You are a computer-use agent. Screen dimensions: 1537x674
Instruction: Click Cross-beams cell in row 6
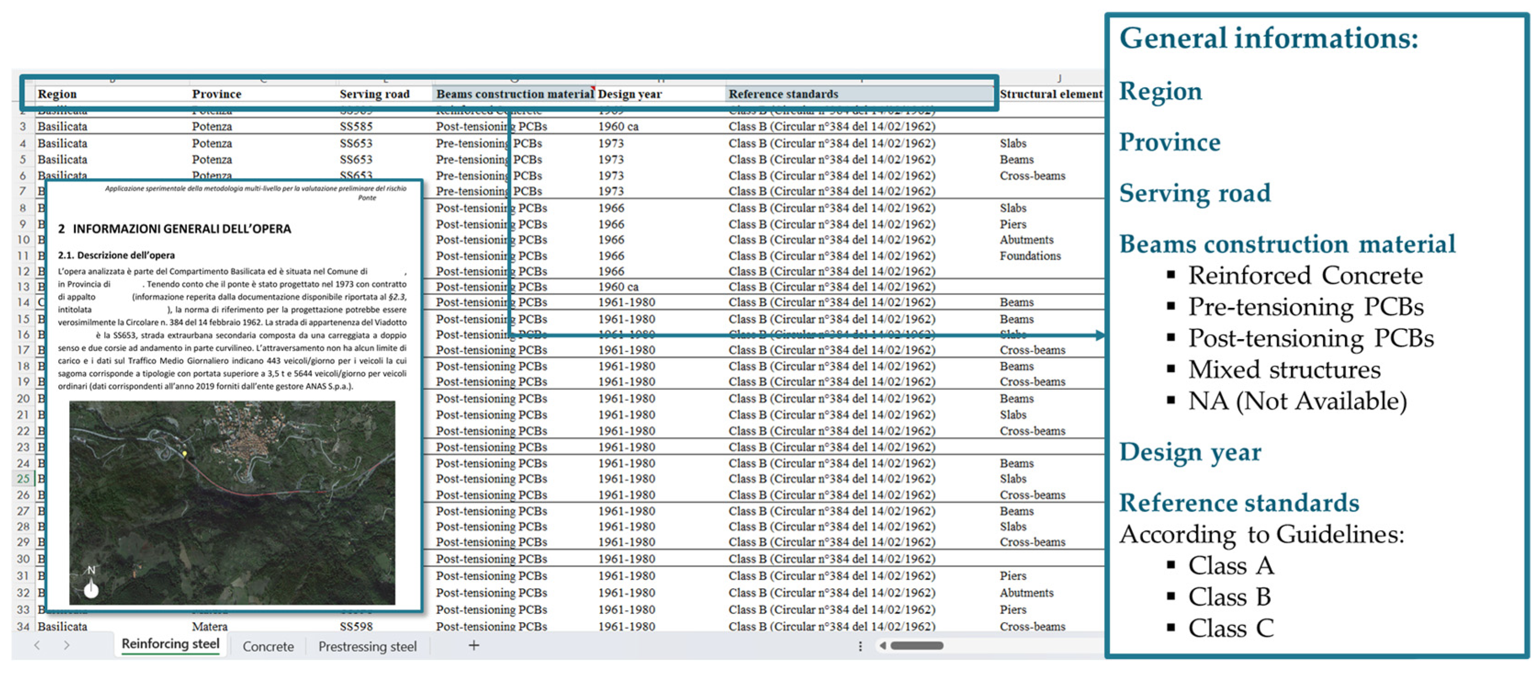pyautogui.click(x=1032, y=175)
